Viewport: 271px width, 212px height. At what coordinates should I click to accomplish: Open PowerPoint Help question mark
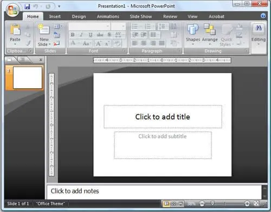tap(263, 16)
